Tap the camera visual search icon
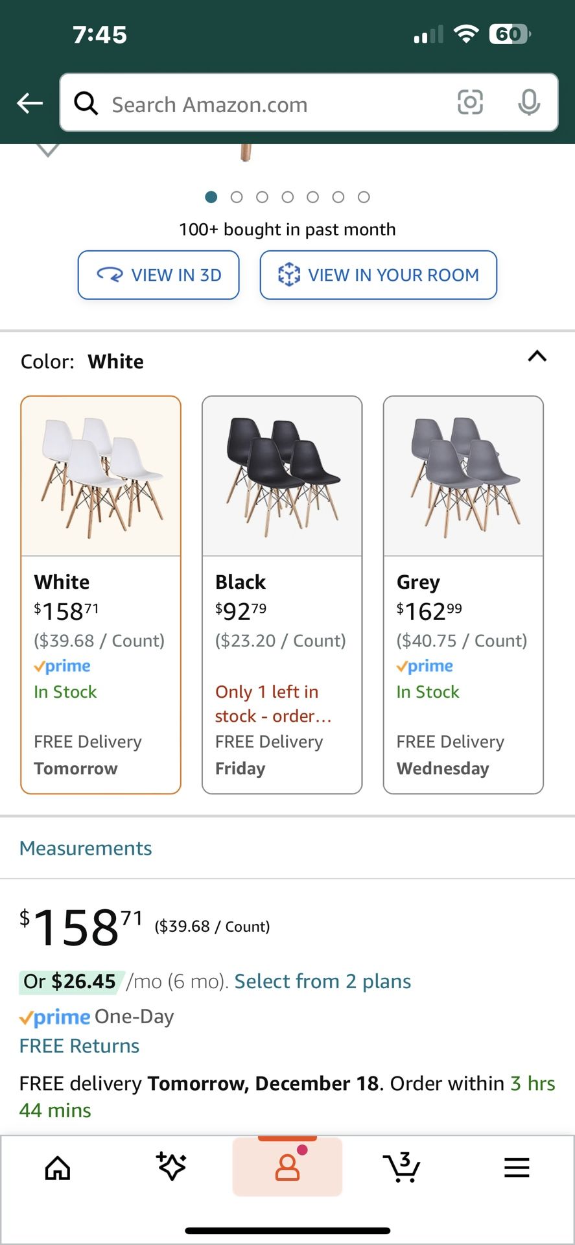This screenshot has width=575, height=1245. [x=470, y=102]
